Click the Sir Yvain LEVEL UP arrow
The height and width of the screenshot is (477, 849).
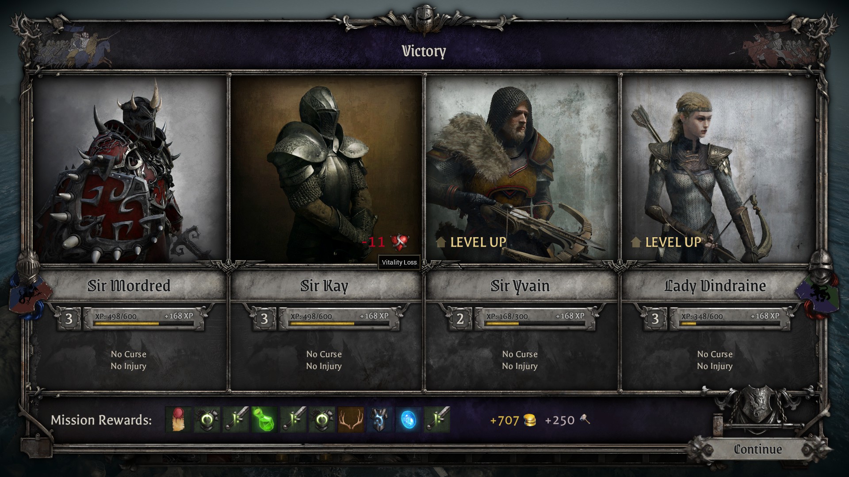click(x=440, y=242)
